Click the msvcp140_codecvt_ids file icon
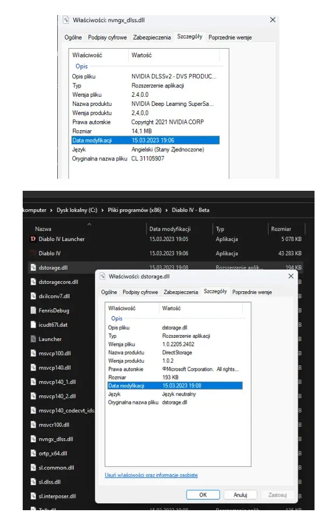321x521 pixels. pos(33,410)
